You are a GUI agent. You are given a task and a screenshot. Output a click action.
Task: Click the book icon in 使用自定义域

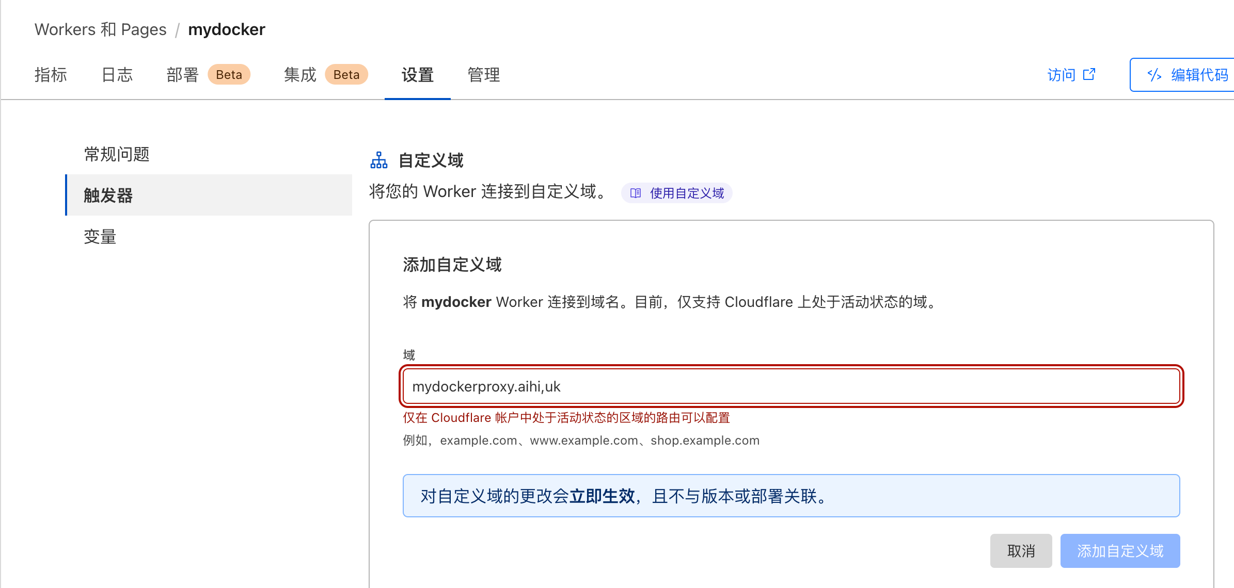[636, 193]
